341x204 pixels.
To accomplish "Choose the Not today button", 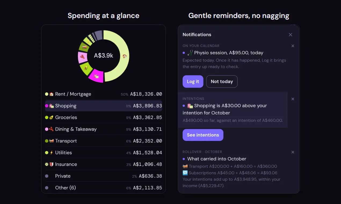I will click(x=222, y=82).
